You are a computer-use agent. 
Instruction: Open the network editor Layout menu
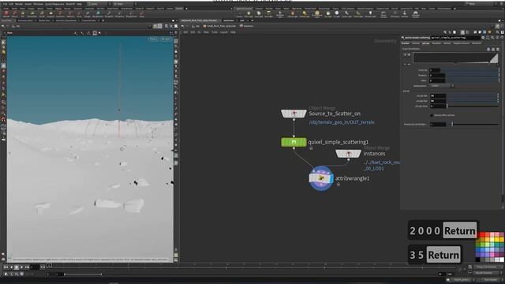point(223,32)
